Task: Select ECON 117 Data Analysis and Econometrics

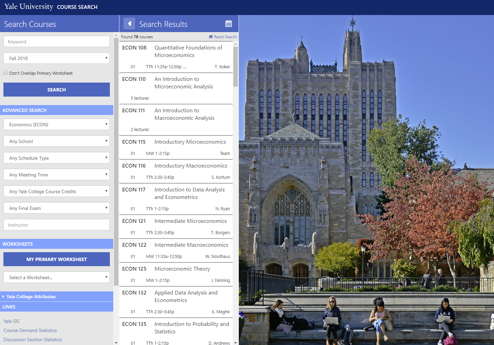Action: 176,199
